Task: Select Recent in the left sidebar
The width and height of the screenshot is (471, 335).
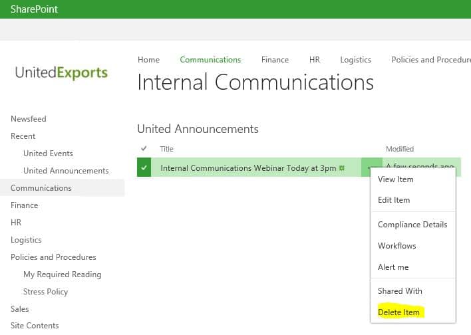Action: click(23, 136)
